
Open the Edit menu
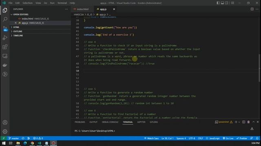click(17, 3)
